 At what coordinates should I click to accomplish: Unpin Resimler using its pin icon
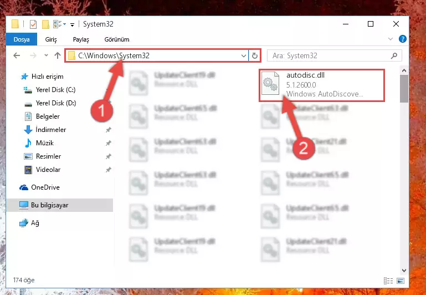(109, 156)
